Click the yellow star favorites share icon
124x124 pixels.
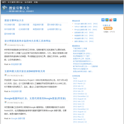pyautogui.click(x=107, y=20)
